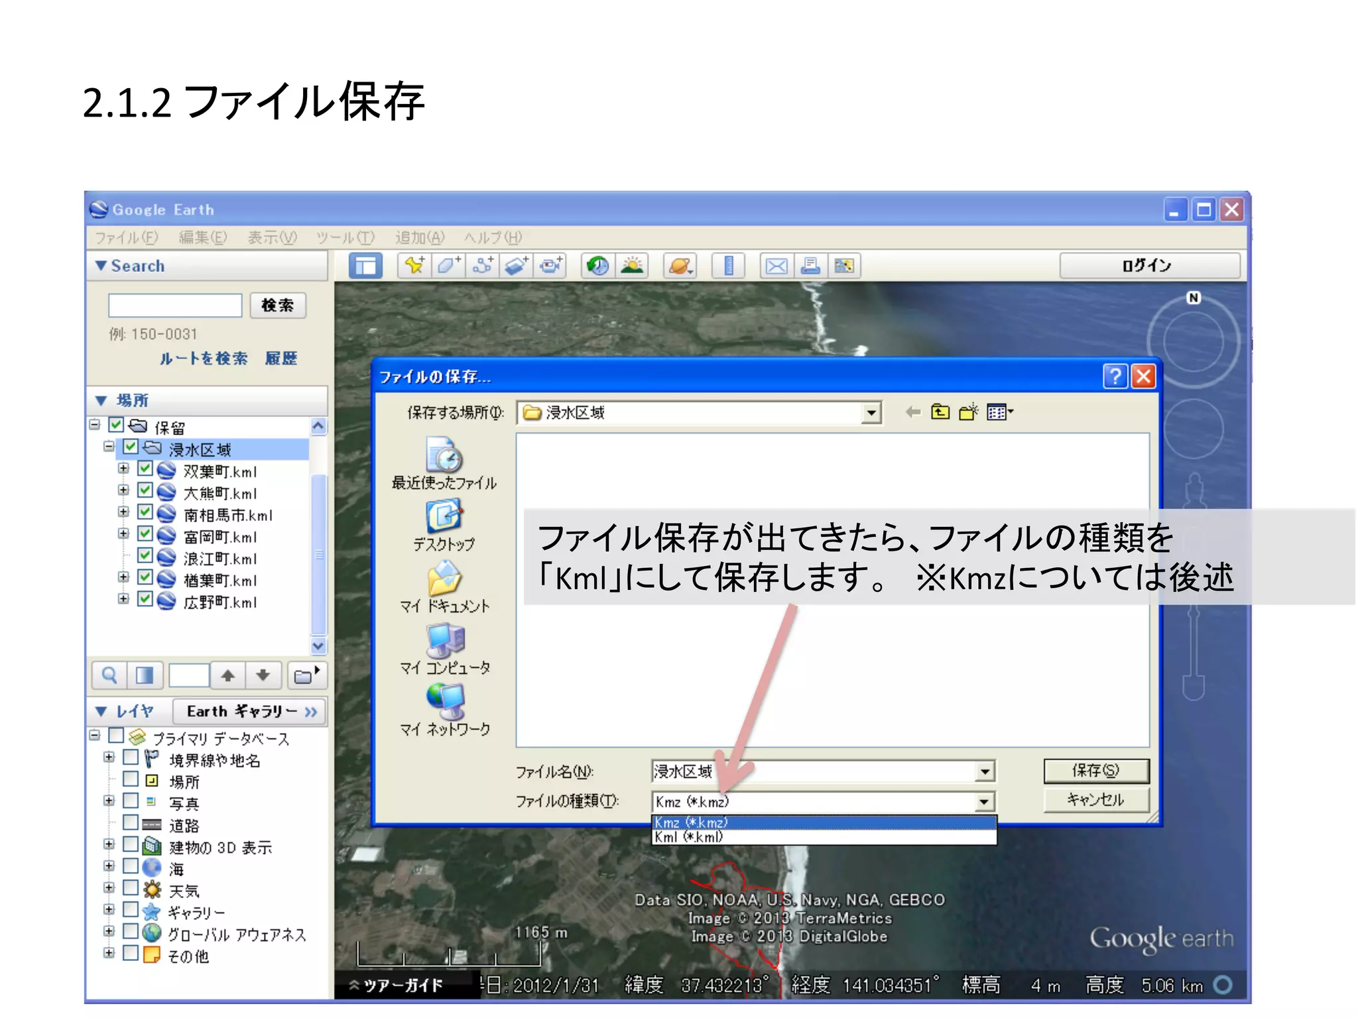Open the 追加(A) menu
This screenshot has width=1358, height=1018.
click(x=420, y=237)
